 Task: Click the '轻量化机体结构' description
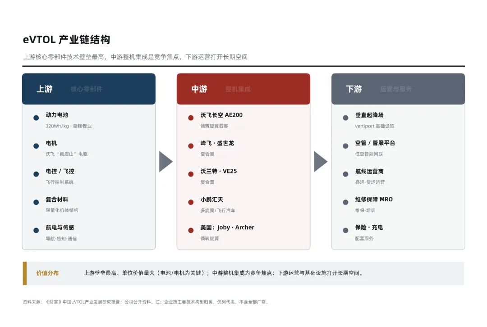pyautogui.click(x=62, y=210)
